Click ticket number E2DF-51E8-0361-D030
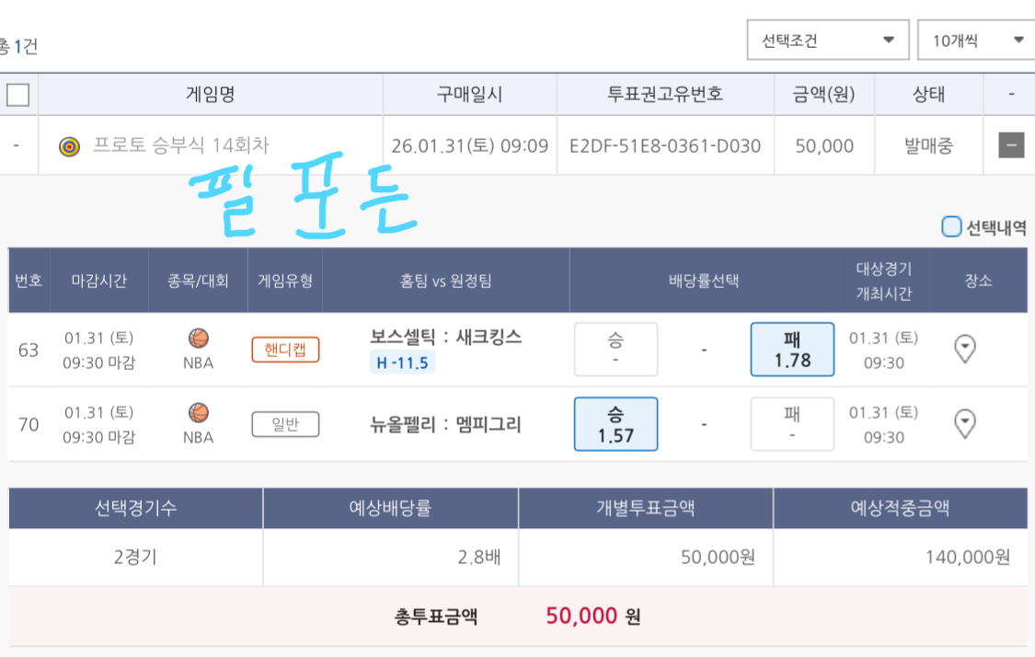Viewport: 1035px width, 657px height. click(665, 146)
